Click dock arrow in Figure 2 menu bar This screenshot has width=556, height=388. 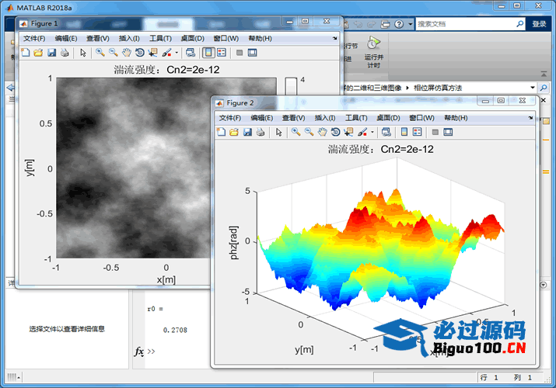coord(530,118)
